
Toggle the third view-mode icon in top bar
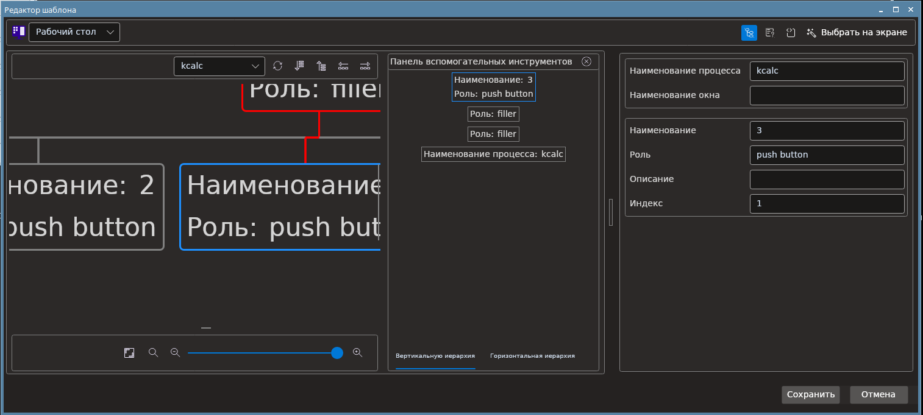(791, 33)
